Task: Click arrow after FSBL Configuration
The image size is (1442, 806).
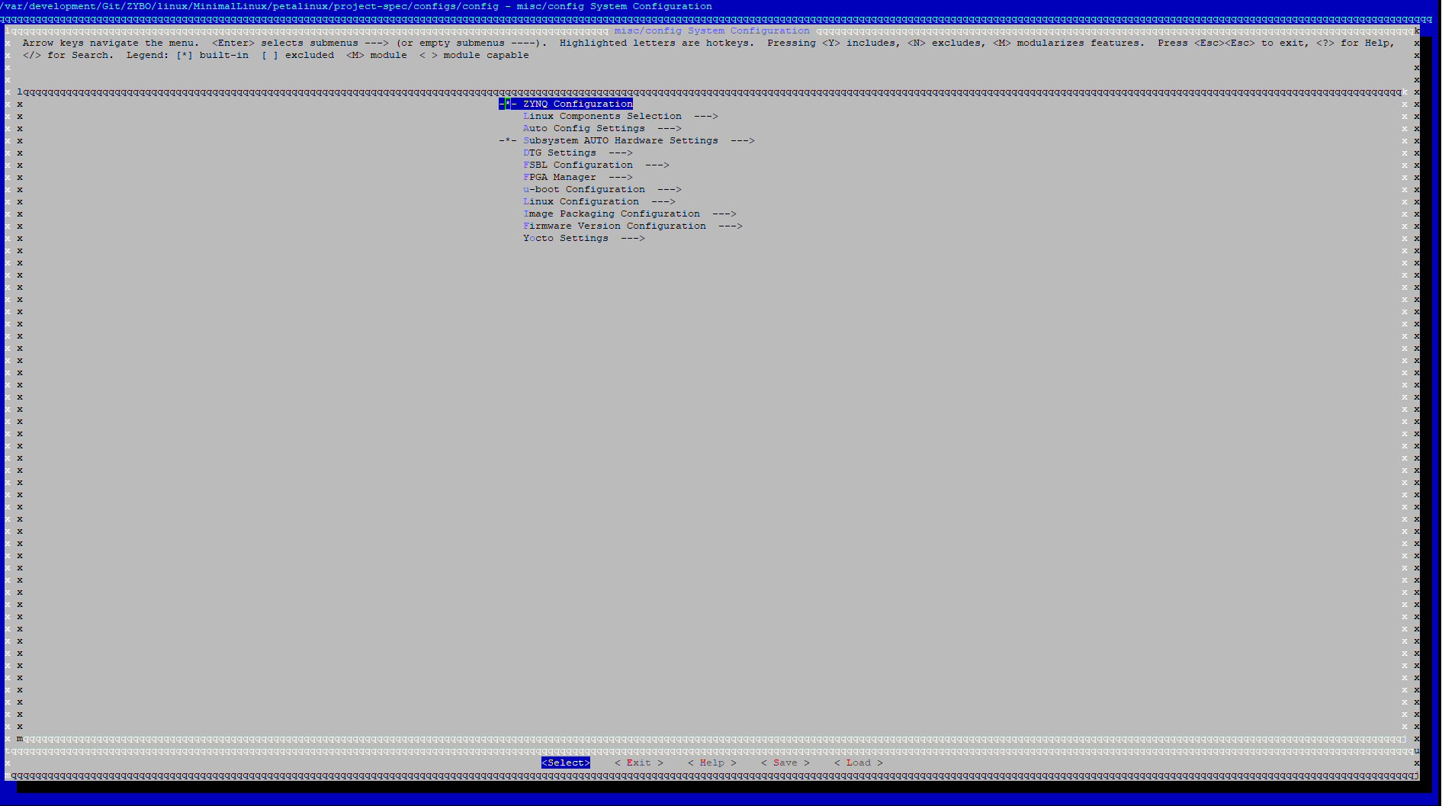Action: click(657, 165)
